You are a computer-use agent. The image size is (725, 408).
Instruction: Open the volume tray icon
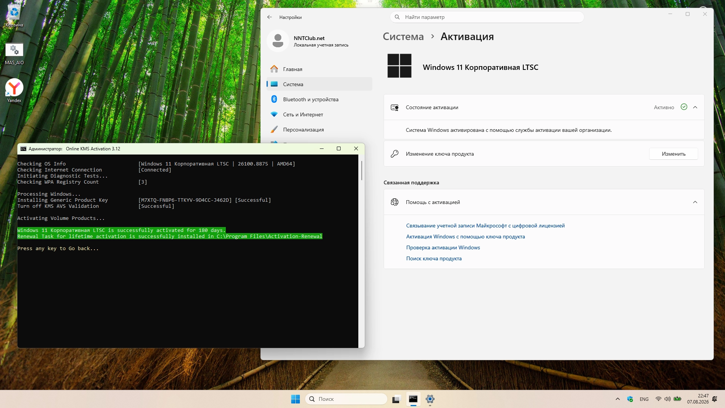click(x=668, y=399)
